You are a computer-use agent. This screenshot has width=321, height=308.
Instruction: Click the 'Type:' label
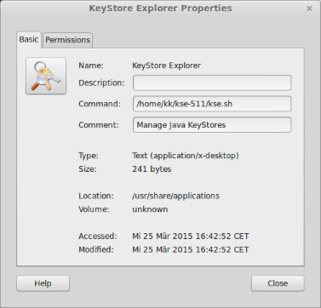(x=89, y=156)
